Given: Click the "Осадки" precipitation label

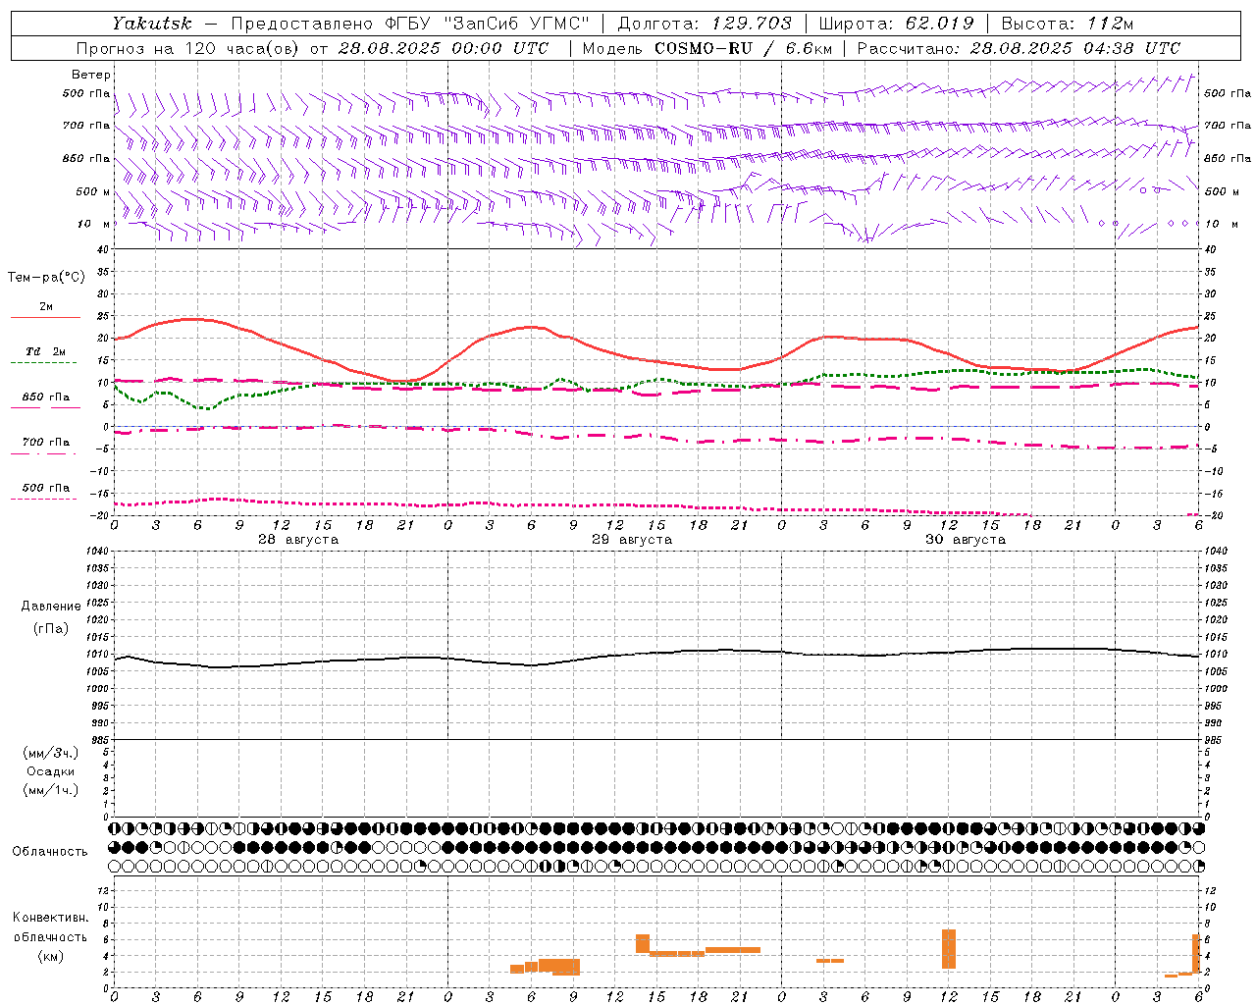Looking at the screenshot, I should 51,771.
